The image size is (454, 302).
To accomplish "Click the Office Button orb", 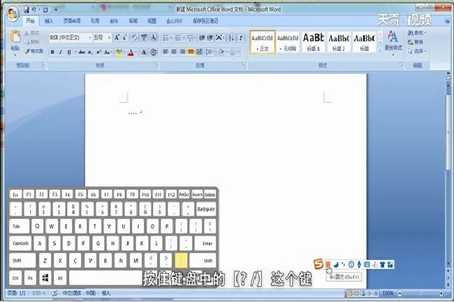I will coord(13,14).
